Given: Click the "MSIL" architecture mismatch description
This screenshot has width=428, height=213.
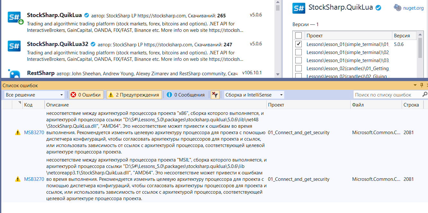Looking at the screenshot, I should 156,179.
